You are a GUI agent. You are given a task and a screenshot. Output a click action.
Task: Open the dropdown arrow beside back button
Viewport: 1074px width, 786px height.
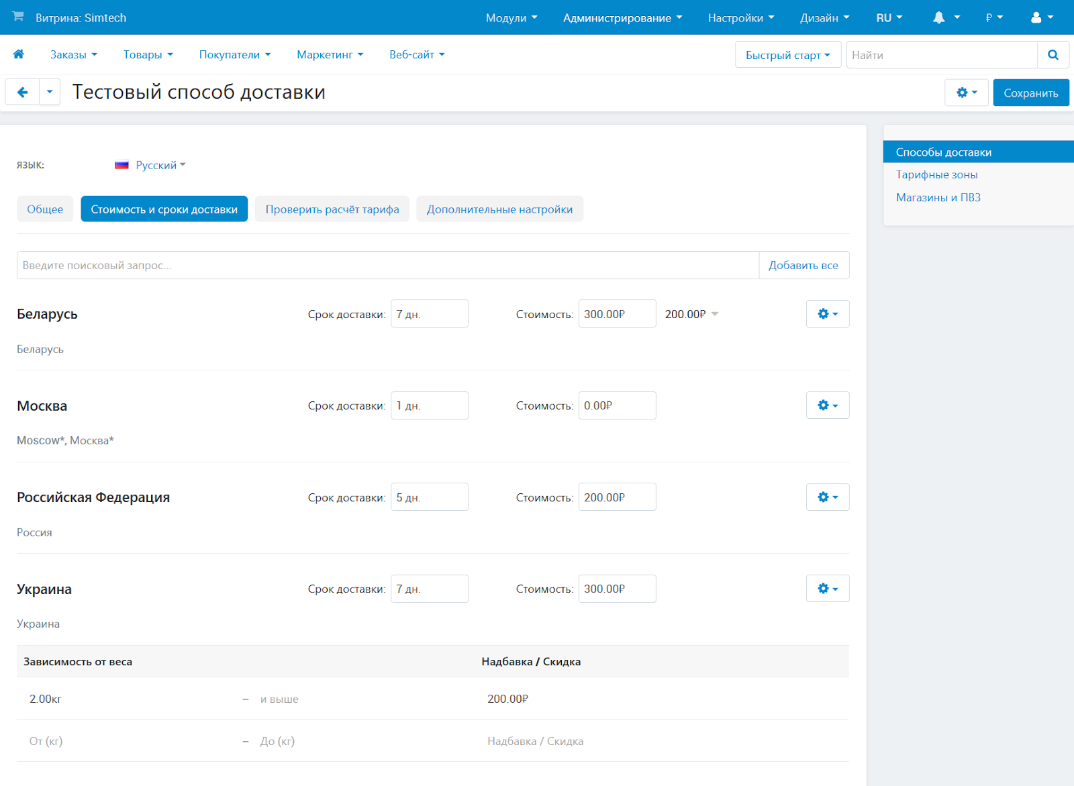point(50,93)
